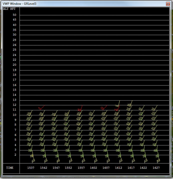Click the red wind barb above time 1607
The height and width of the screenshot is (179, 173).
tap(104, 107)
